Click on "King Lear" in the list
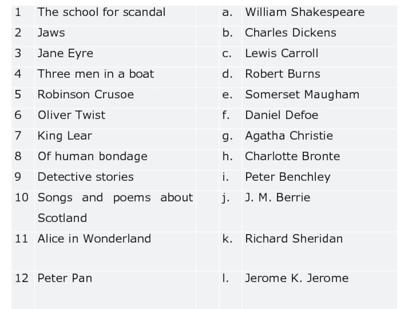 (x=65, y=135)
